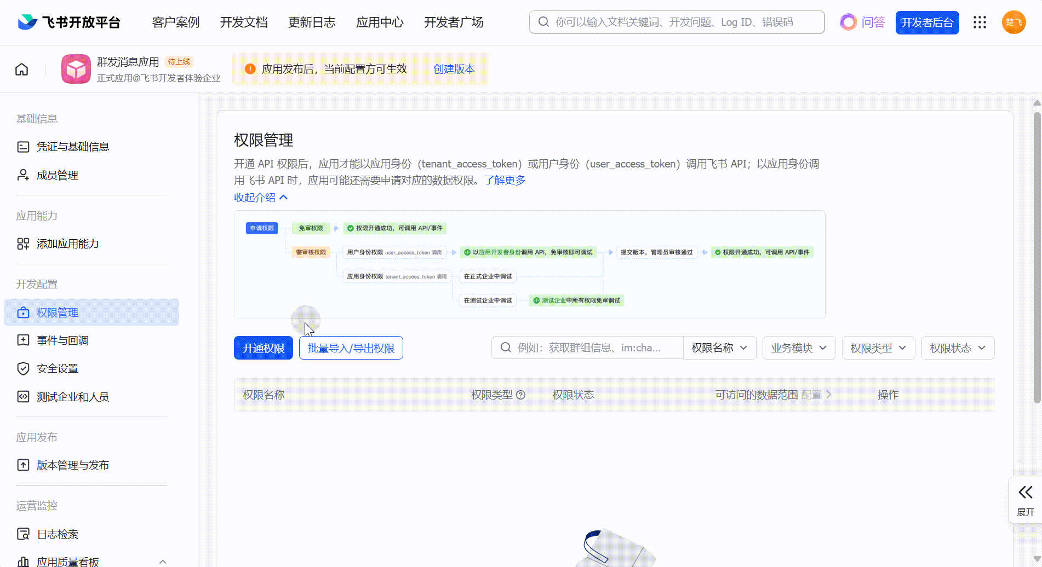
Task: Collapse the 应用质量看板 sidebar section
Action: (x=163, y=562)
